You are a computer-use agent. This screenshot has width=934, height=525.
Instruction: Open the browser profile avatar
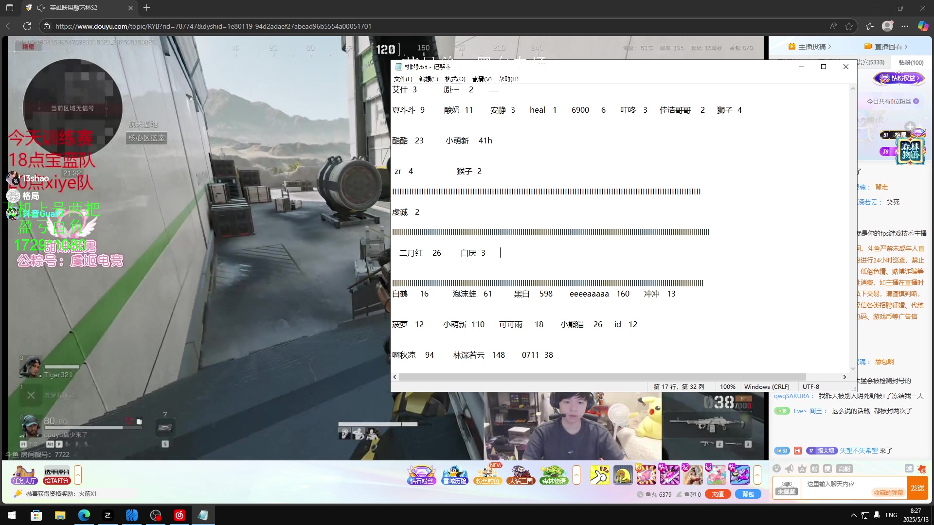click(x=887, y=26)
